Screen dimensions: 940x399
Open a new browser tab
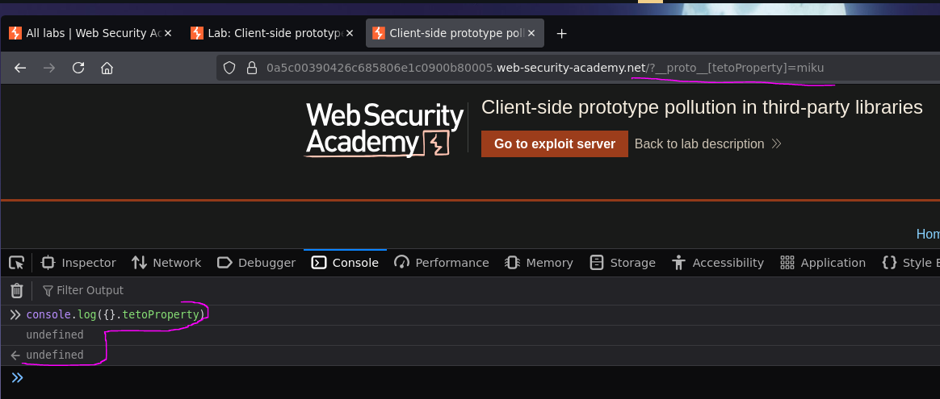click(x=561, y=34)
